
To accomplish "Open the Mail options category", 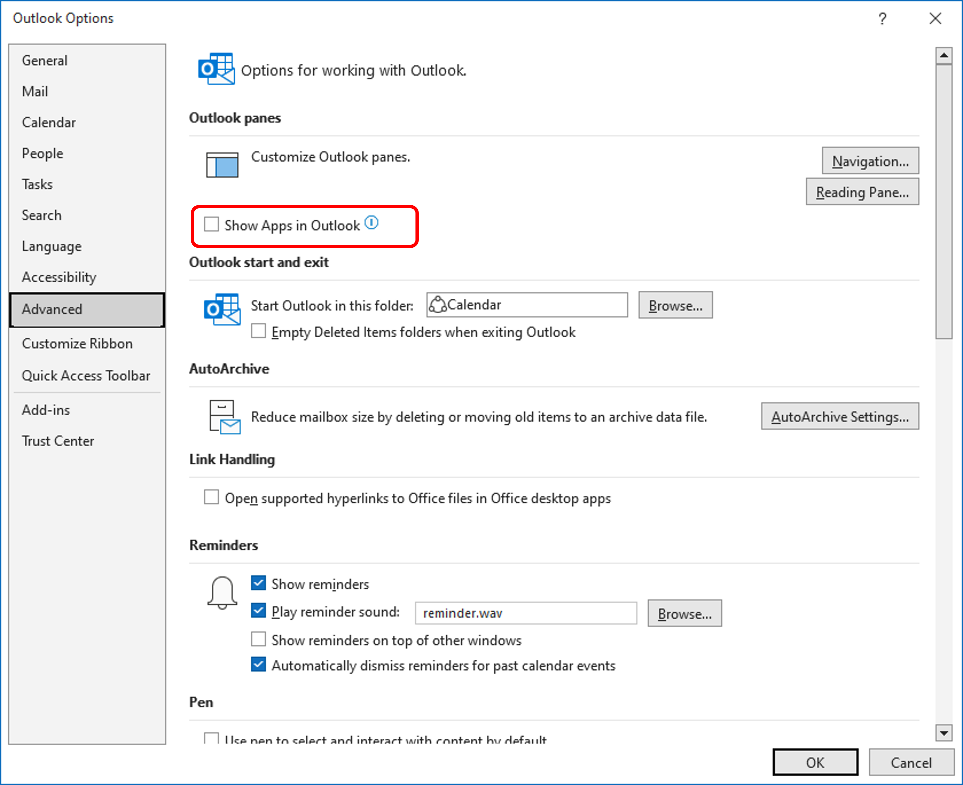I will point(87,91).
